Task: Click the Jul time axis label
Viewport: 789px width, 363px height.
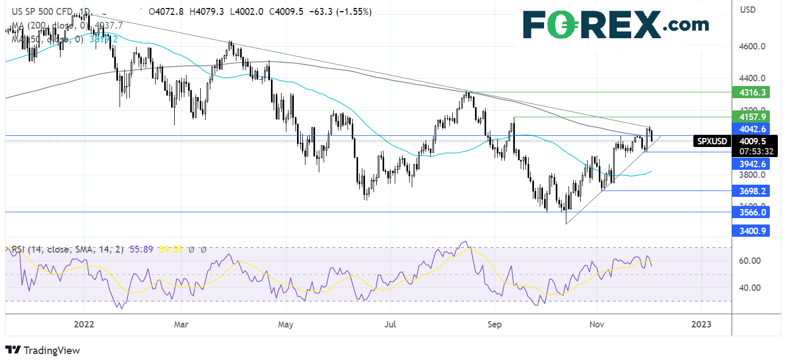Action: point(390,323)
